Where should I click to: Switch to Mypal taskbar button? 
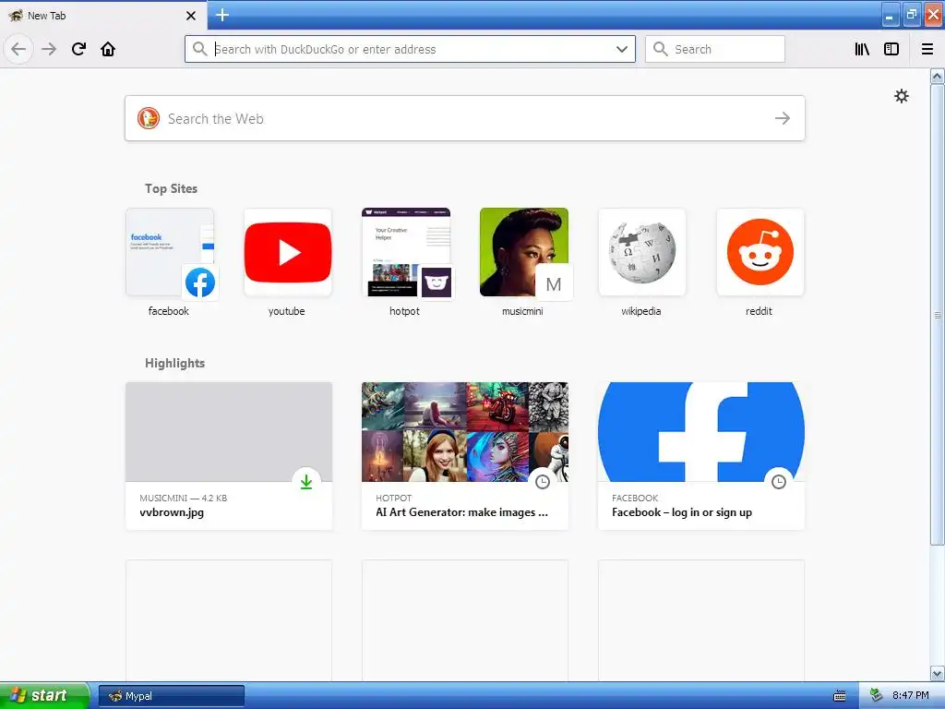click(x=171, y=696)
